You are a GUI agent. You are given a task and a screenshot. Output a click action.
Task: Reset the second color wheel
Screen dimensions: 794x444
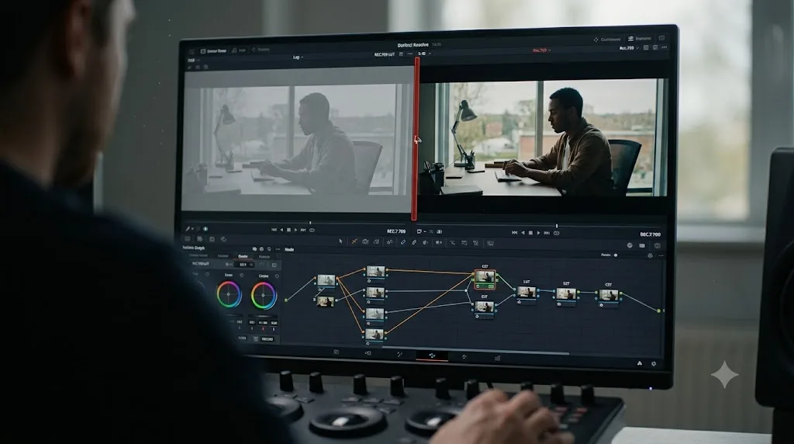[277, 276]
